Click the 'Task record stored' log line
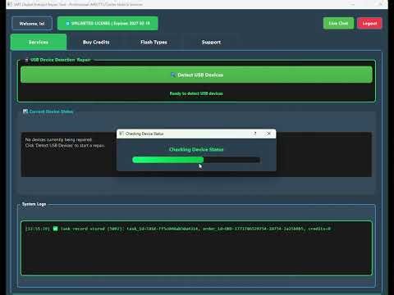Screen dimensions: 394x295 click(178, 229)
